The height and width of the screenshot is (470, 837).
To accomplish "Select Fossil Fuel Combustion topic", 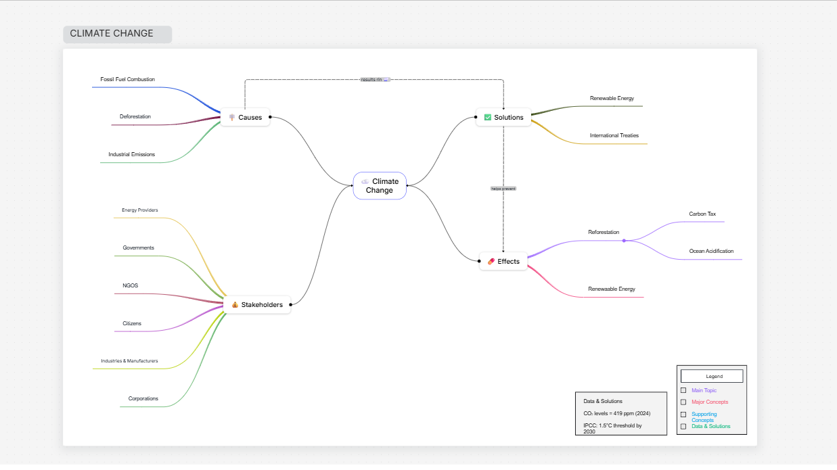I will click(128, 79).
